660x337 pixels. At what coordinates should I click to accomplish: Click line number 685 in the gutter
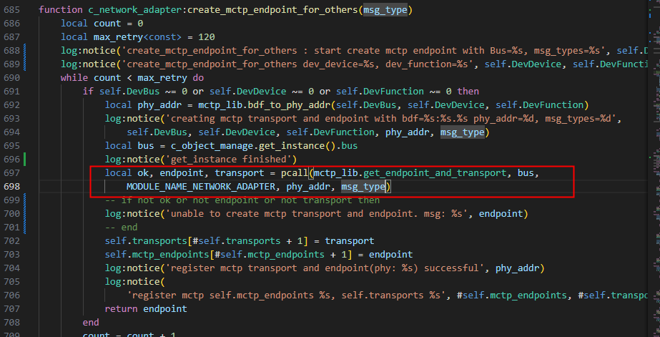[x=11, y=23]
